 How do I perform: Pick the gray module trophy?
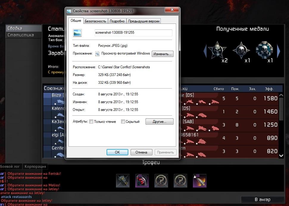(123, 181)
